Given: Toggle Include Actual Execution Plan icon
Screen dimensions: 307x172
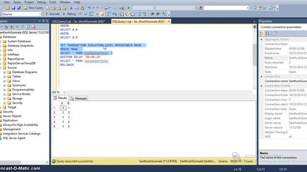Looking at the screenshot, I should [109, 14].
